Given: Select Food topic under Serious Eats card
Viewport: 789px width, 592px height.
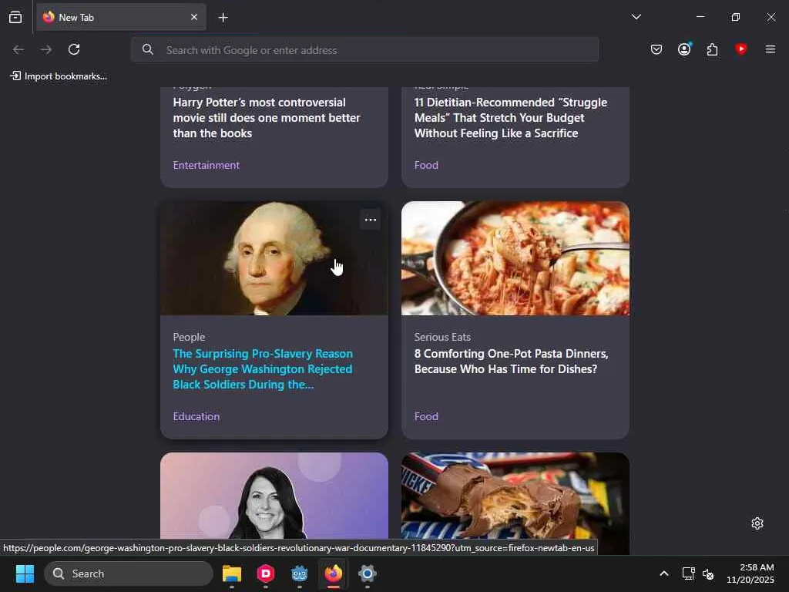Looking at the screenshot, I should coord(426,416).
